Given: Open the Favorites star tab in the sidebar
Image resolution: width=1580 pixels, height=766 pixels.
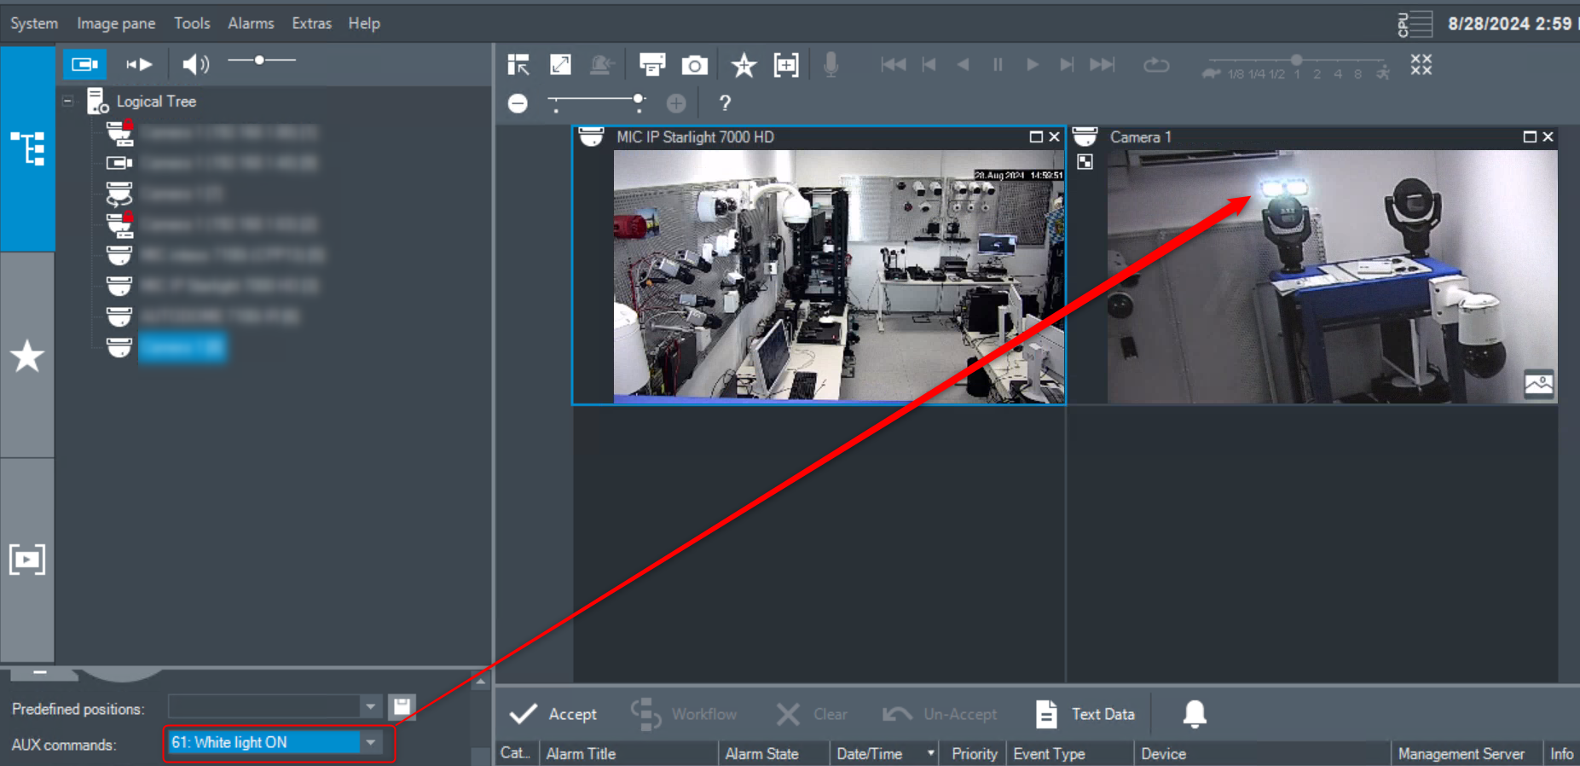Looking at the screenshot, I should click(27, 356).
